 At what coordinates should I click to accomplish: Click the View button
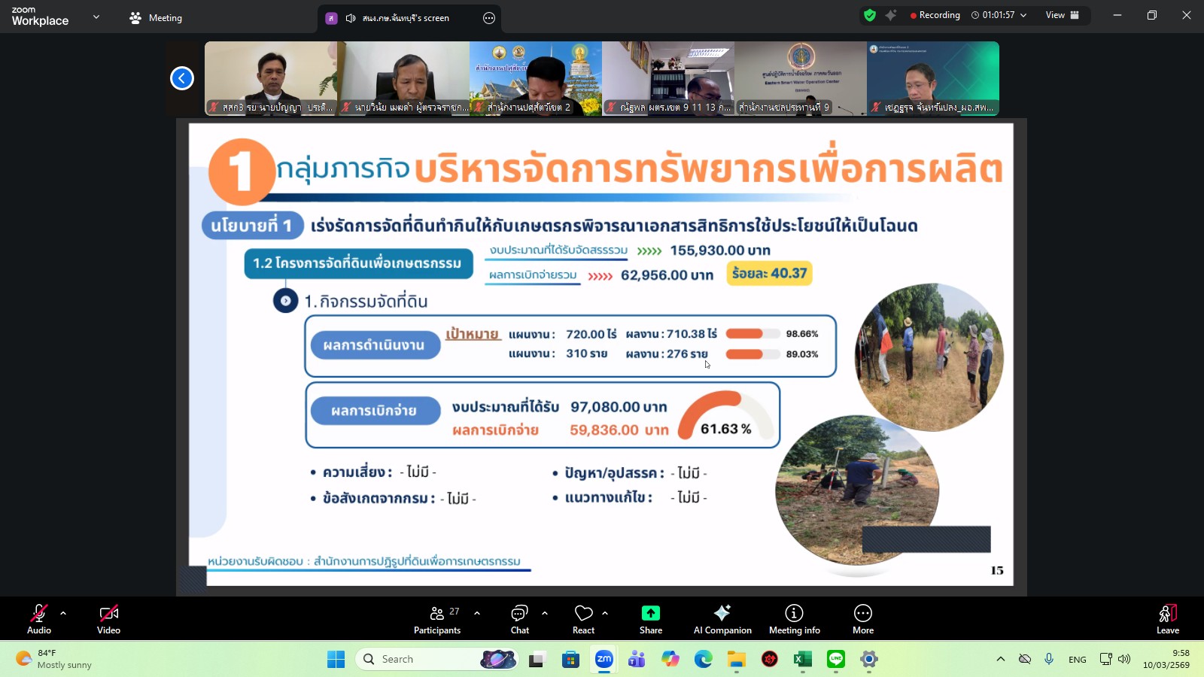pos(1056,14)
